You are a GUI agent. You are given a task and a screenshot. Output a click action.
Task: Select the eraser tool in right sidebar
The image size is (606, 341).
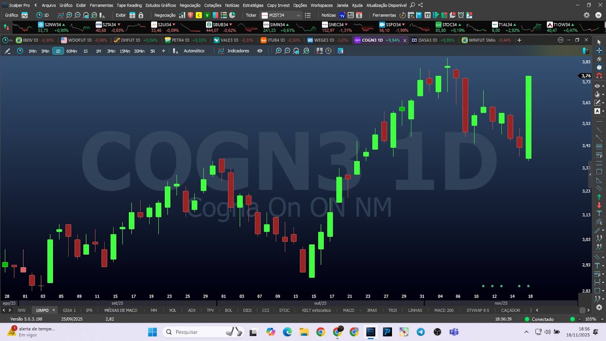pyautogui.click(x=599, y=59)
